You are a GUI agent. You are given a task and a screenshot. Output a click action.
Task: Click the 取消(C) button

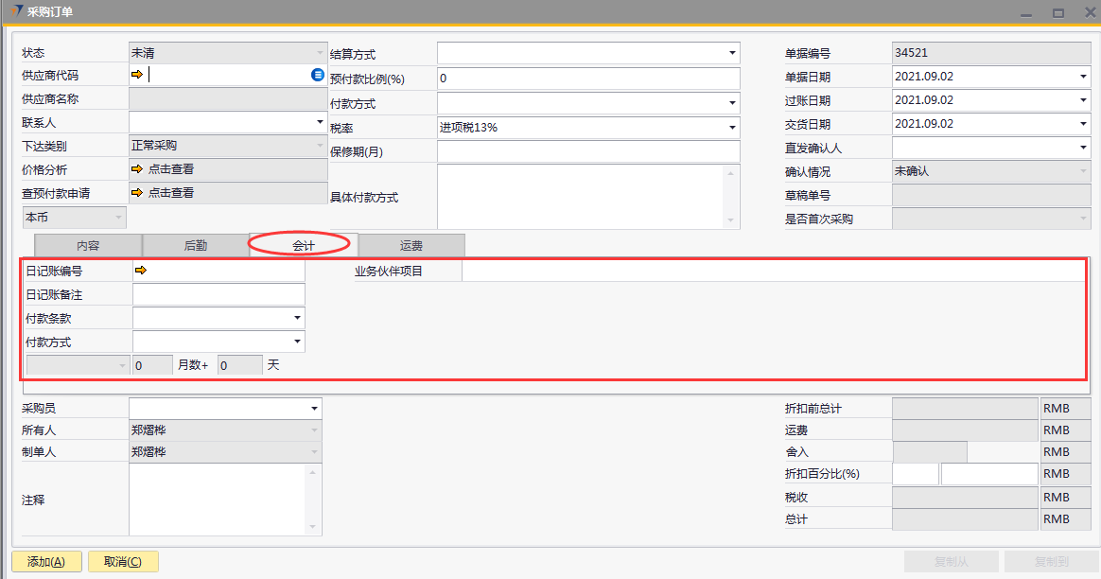pos(123,562)
